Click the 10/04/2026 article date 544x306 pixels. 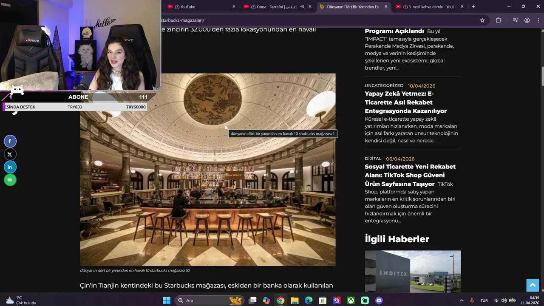point(422,86)
